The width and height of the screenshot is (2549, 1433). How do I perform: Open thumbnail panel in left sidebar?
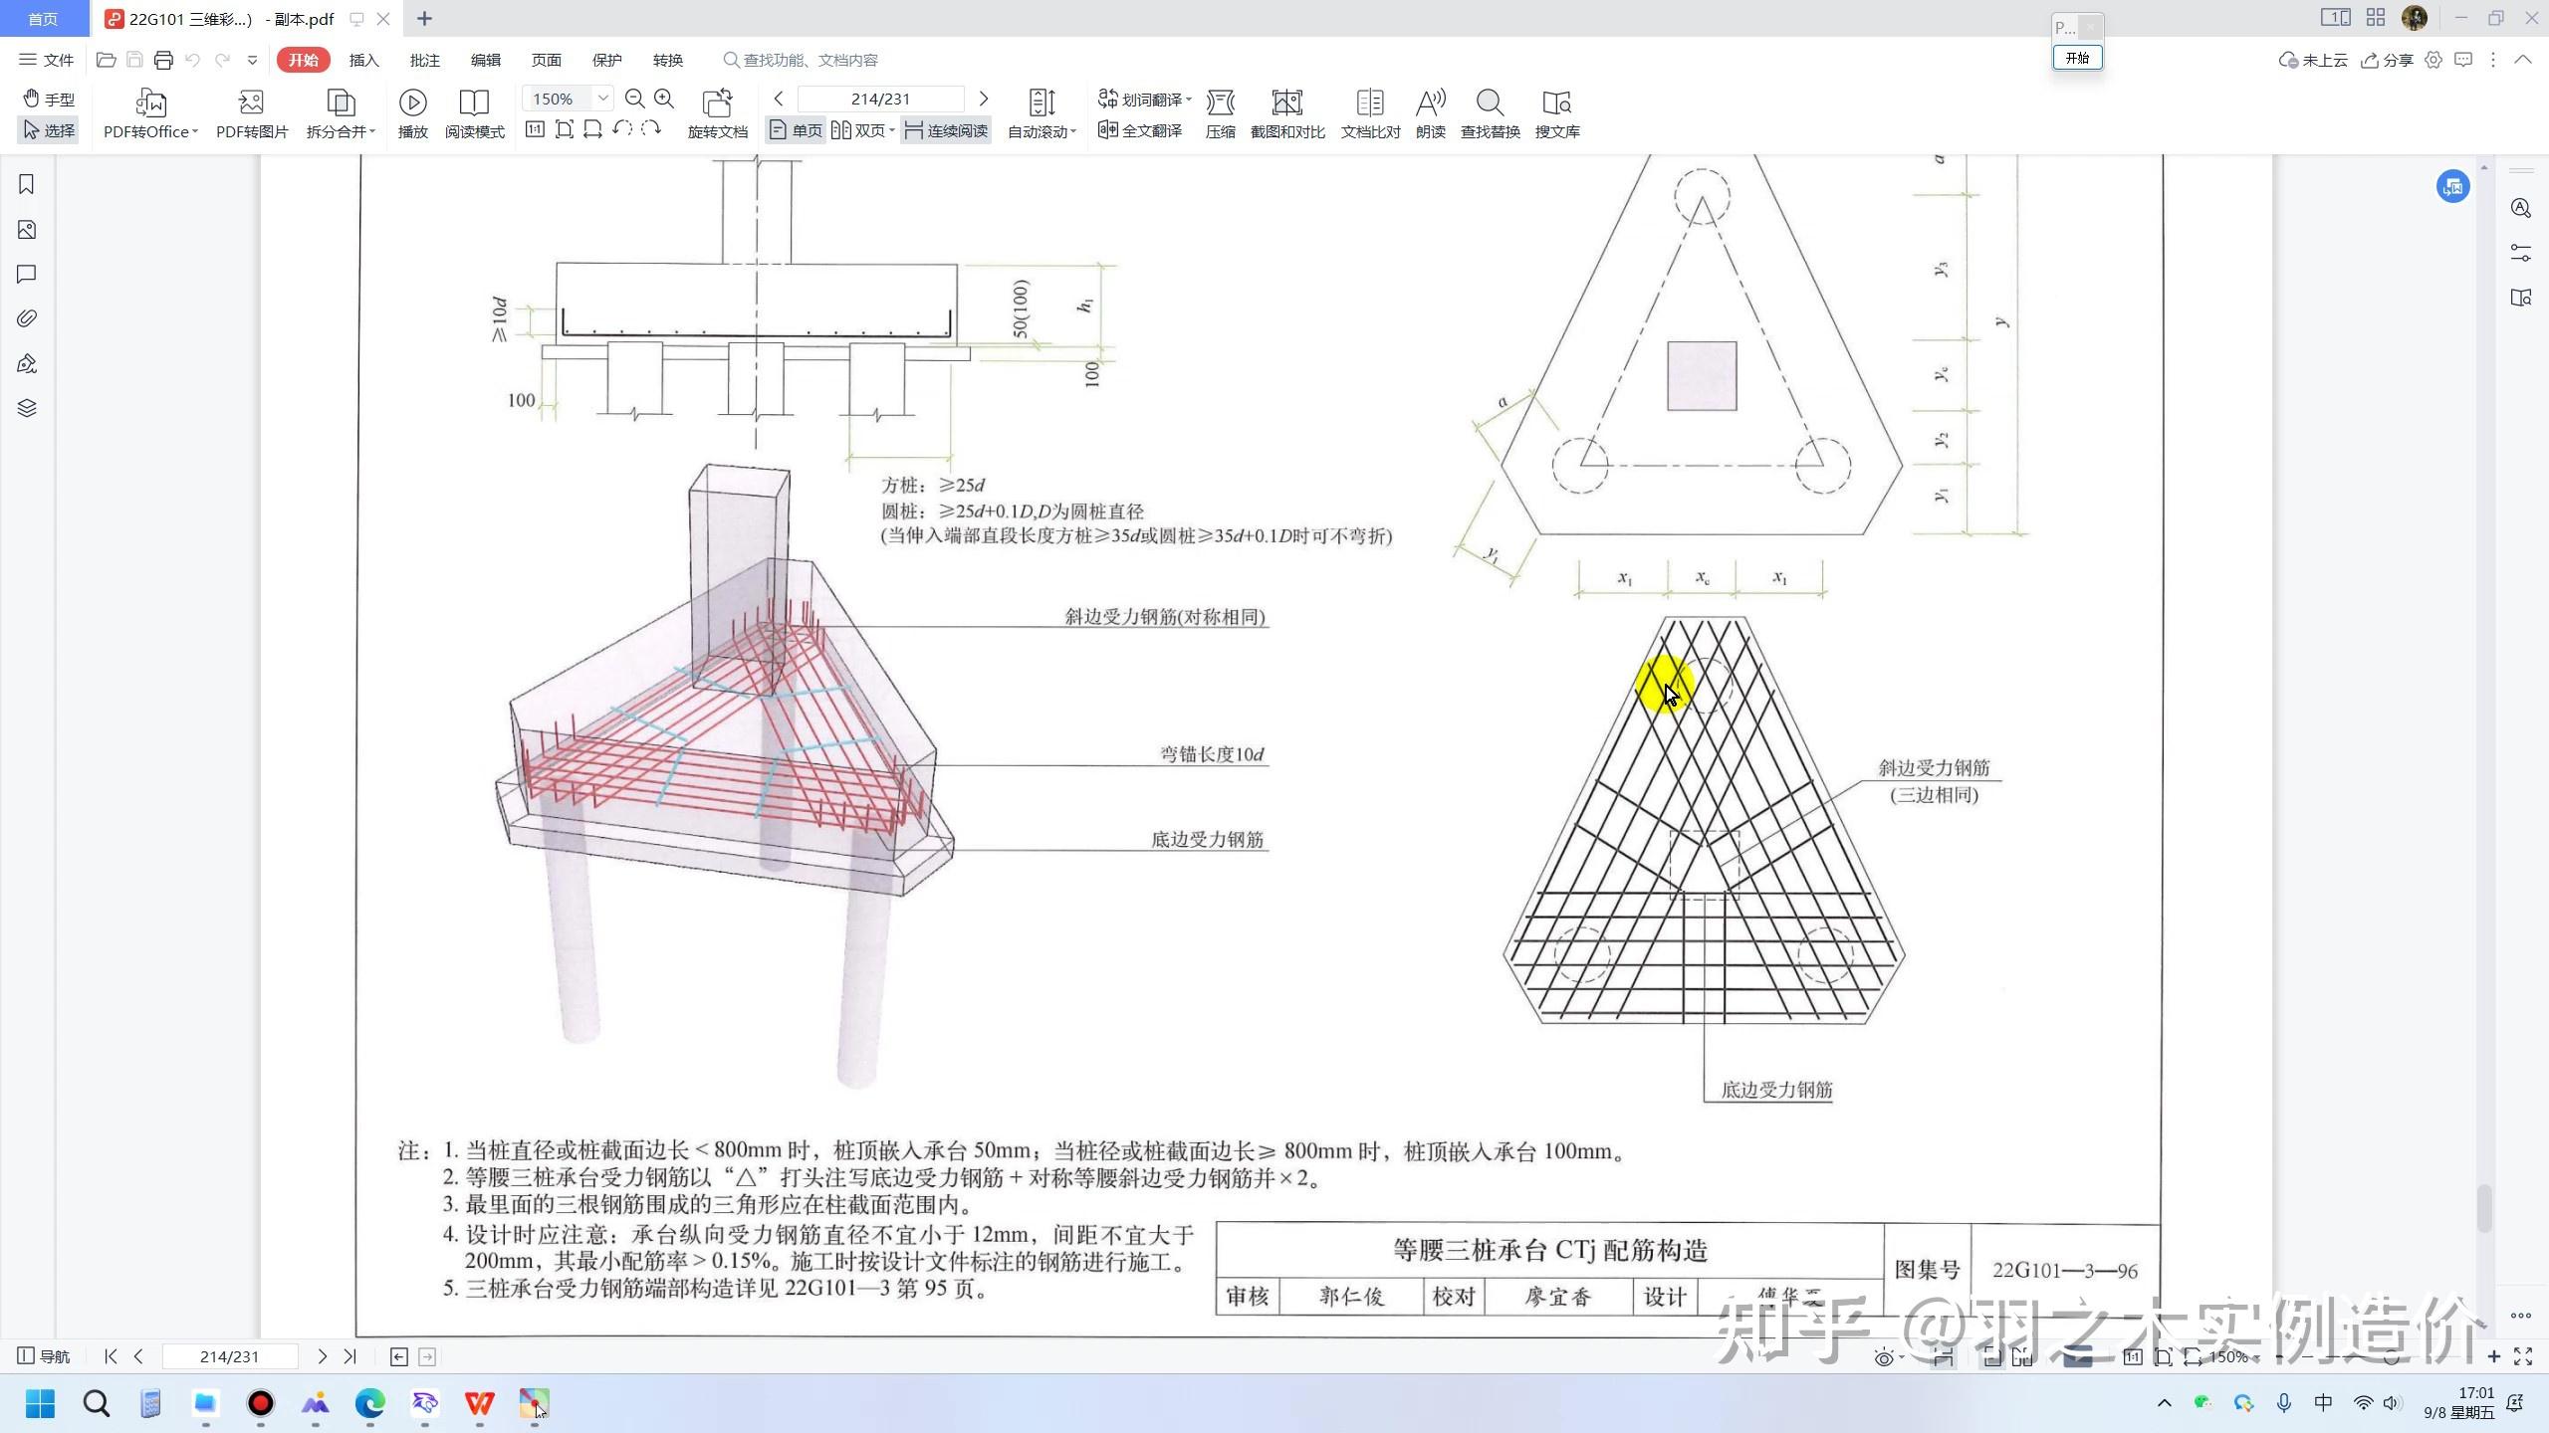coord(27,230)
